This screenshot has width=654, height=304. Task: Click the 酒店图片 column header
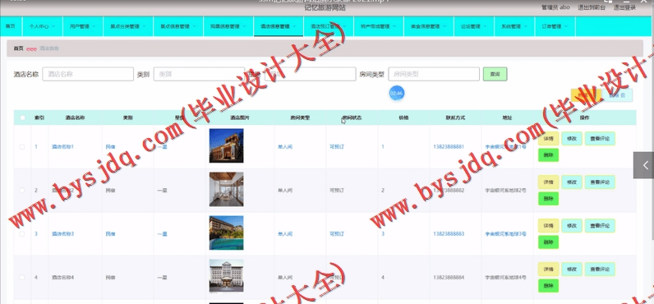[240, 118]
